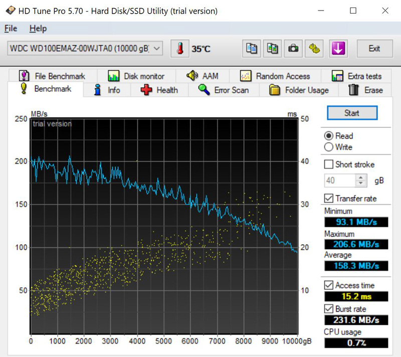Expand the WDC drive selection dropdown
This screenshot has width=401, height=357.
click(x=157, y=48)
